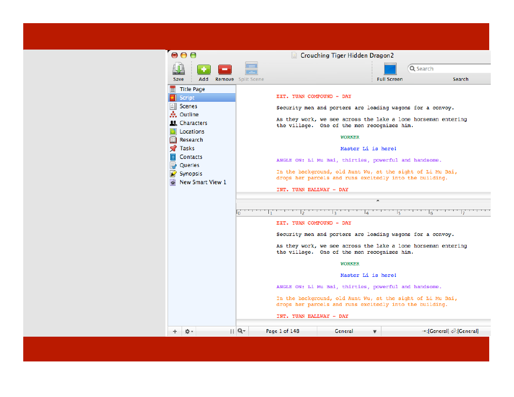Screen dimensions: 514x397
Task: Click 'Master Li is here!' in upper pane
Action: coord(368,149)
